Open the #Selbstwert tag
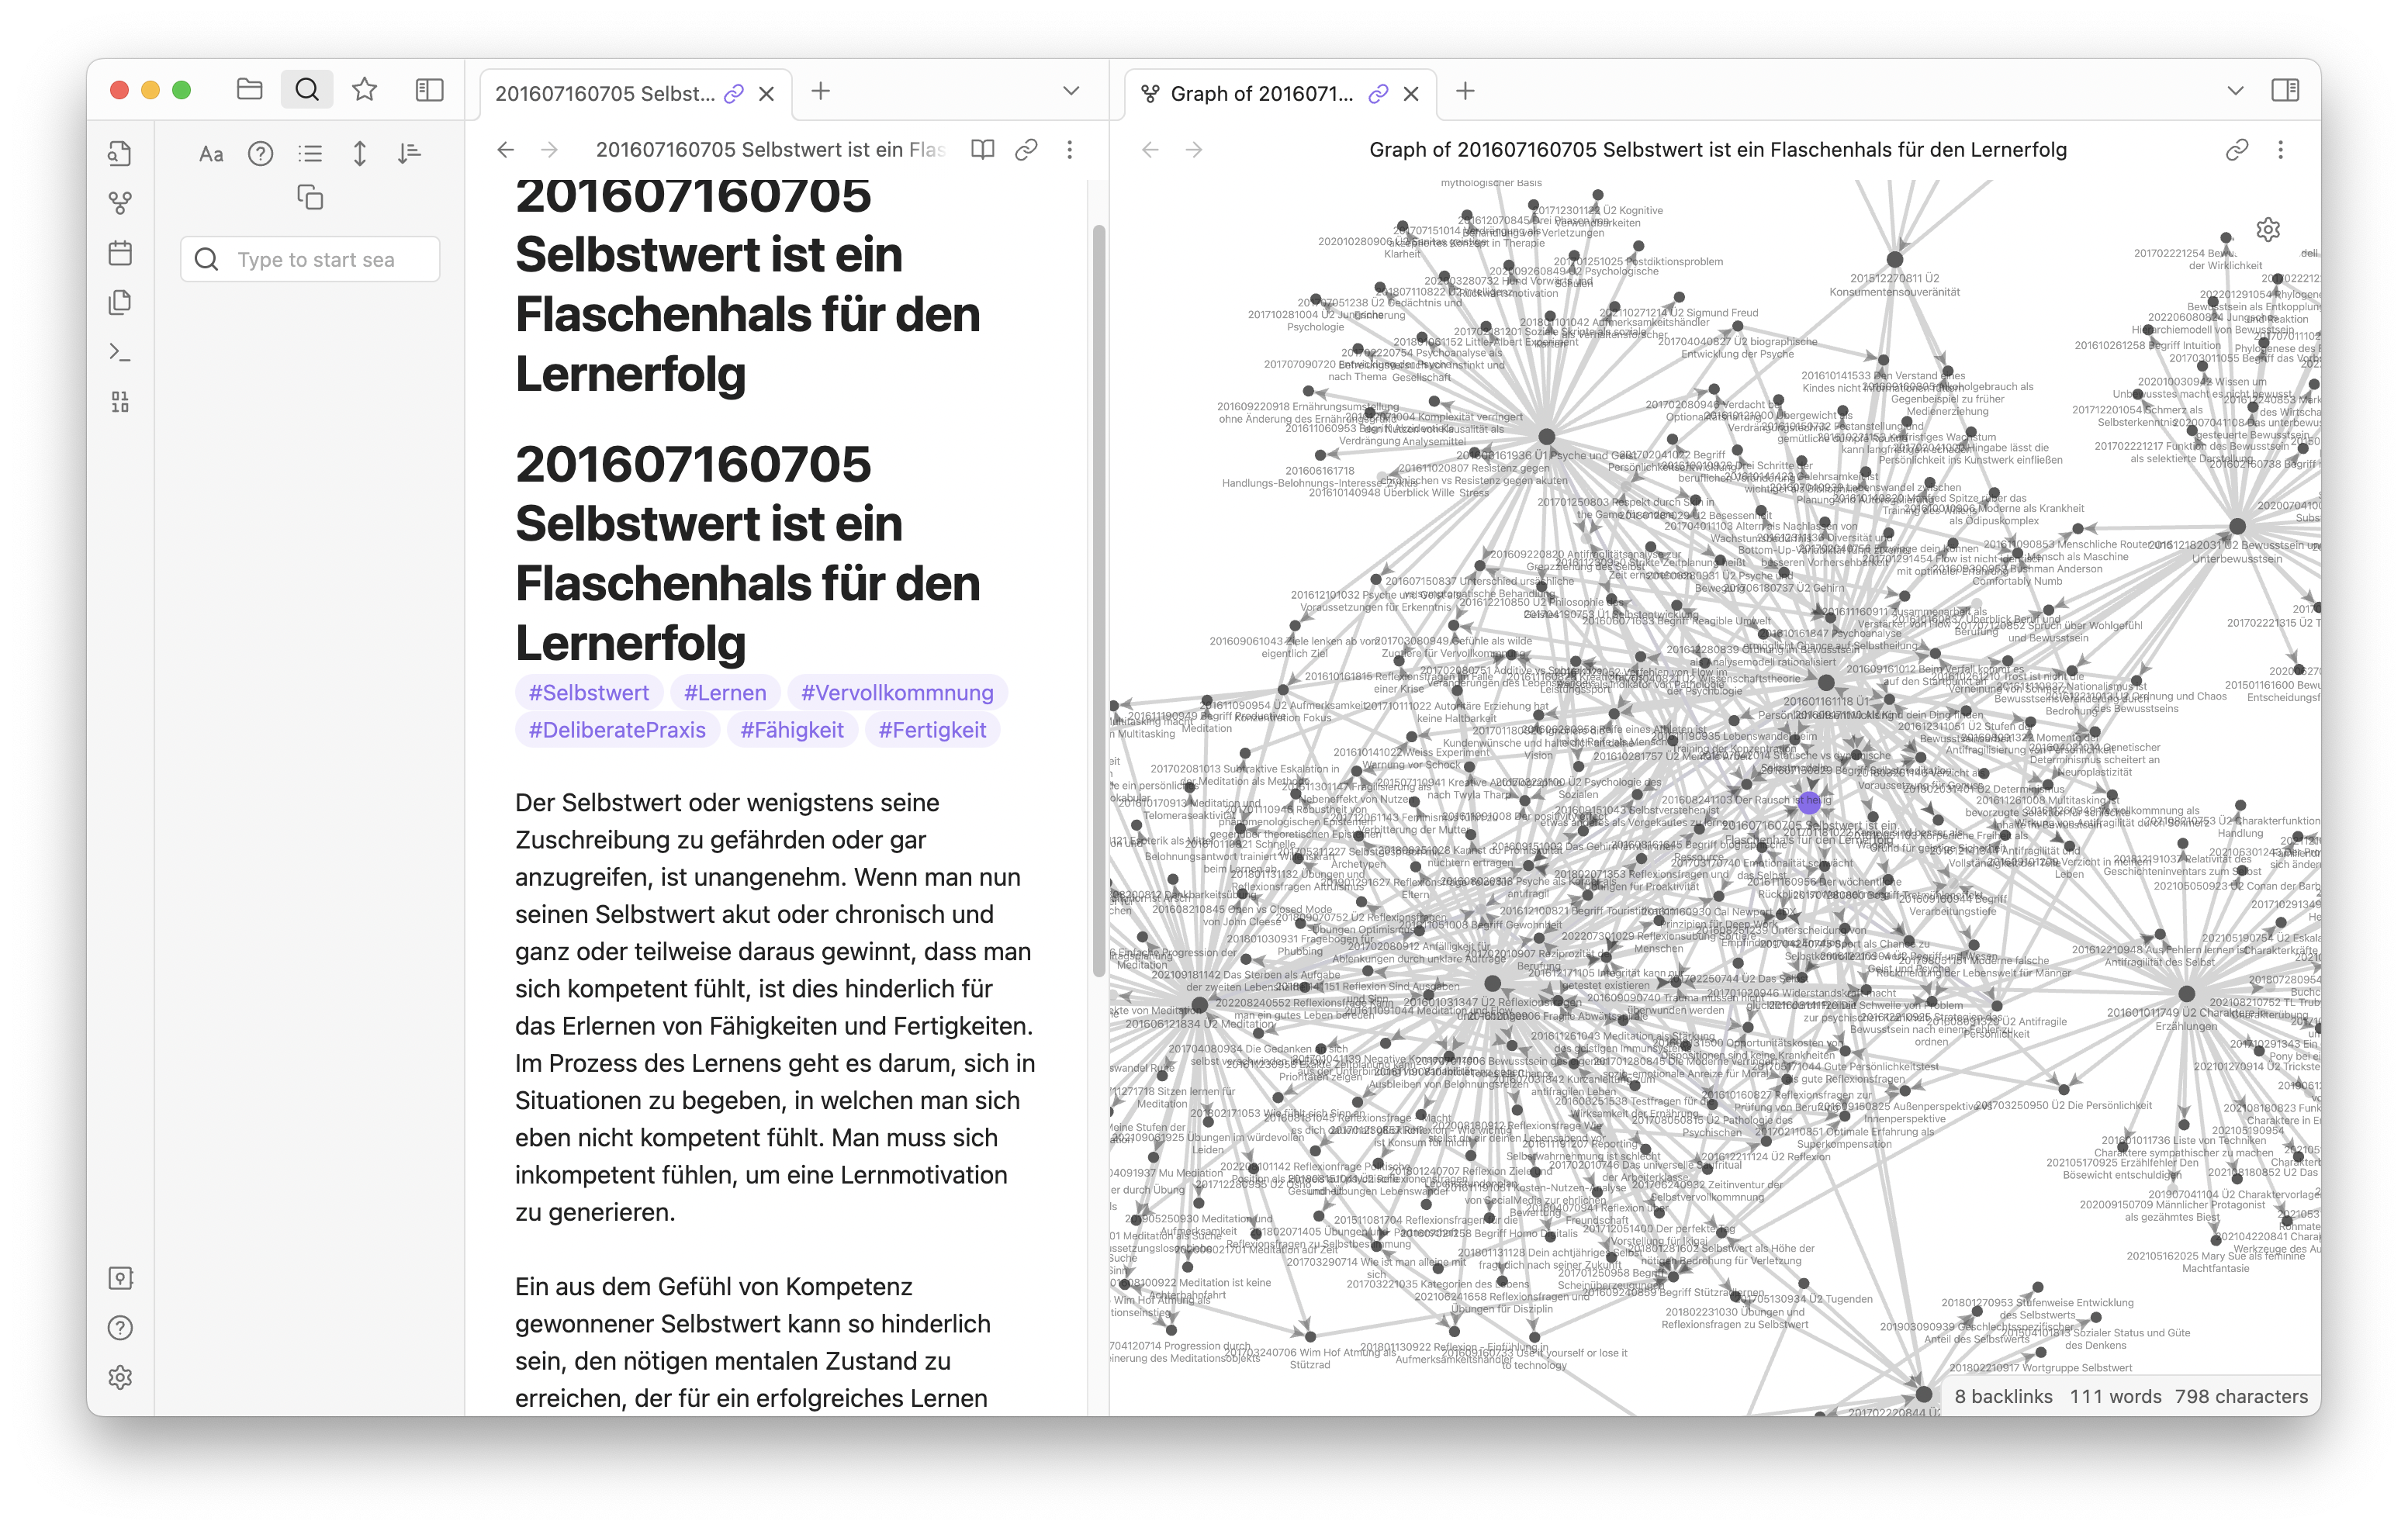 click(589, 693)
